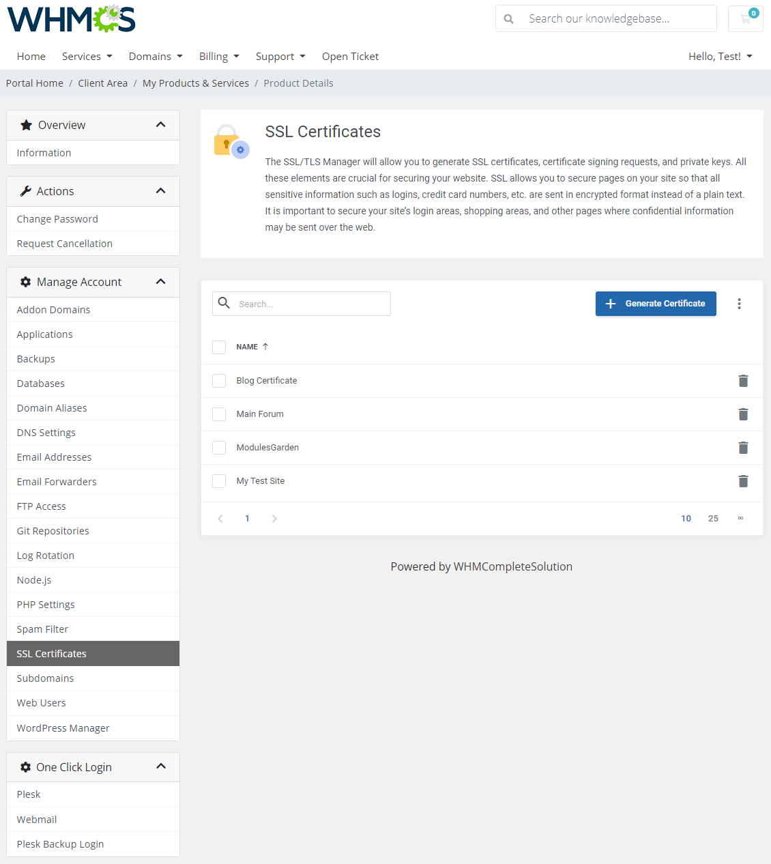Collapse the Overview panel chevron
Viewport: 771px width, 864px height.
(x=161, y=125)
